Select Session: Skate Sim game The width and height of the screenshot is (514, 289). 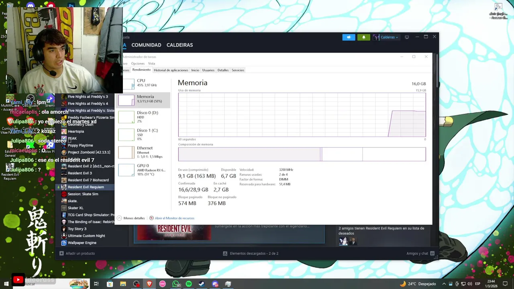click(x=83, y=194)
